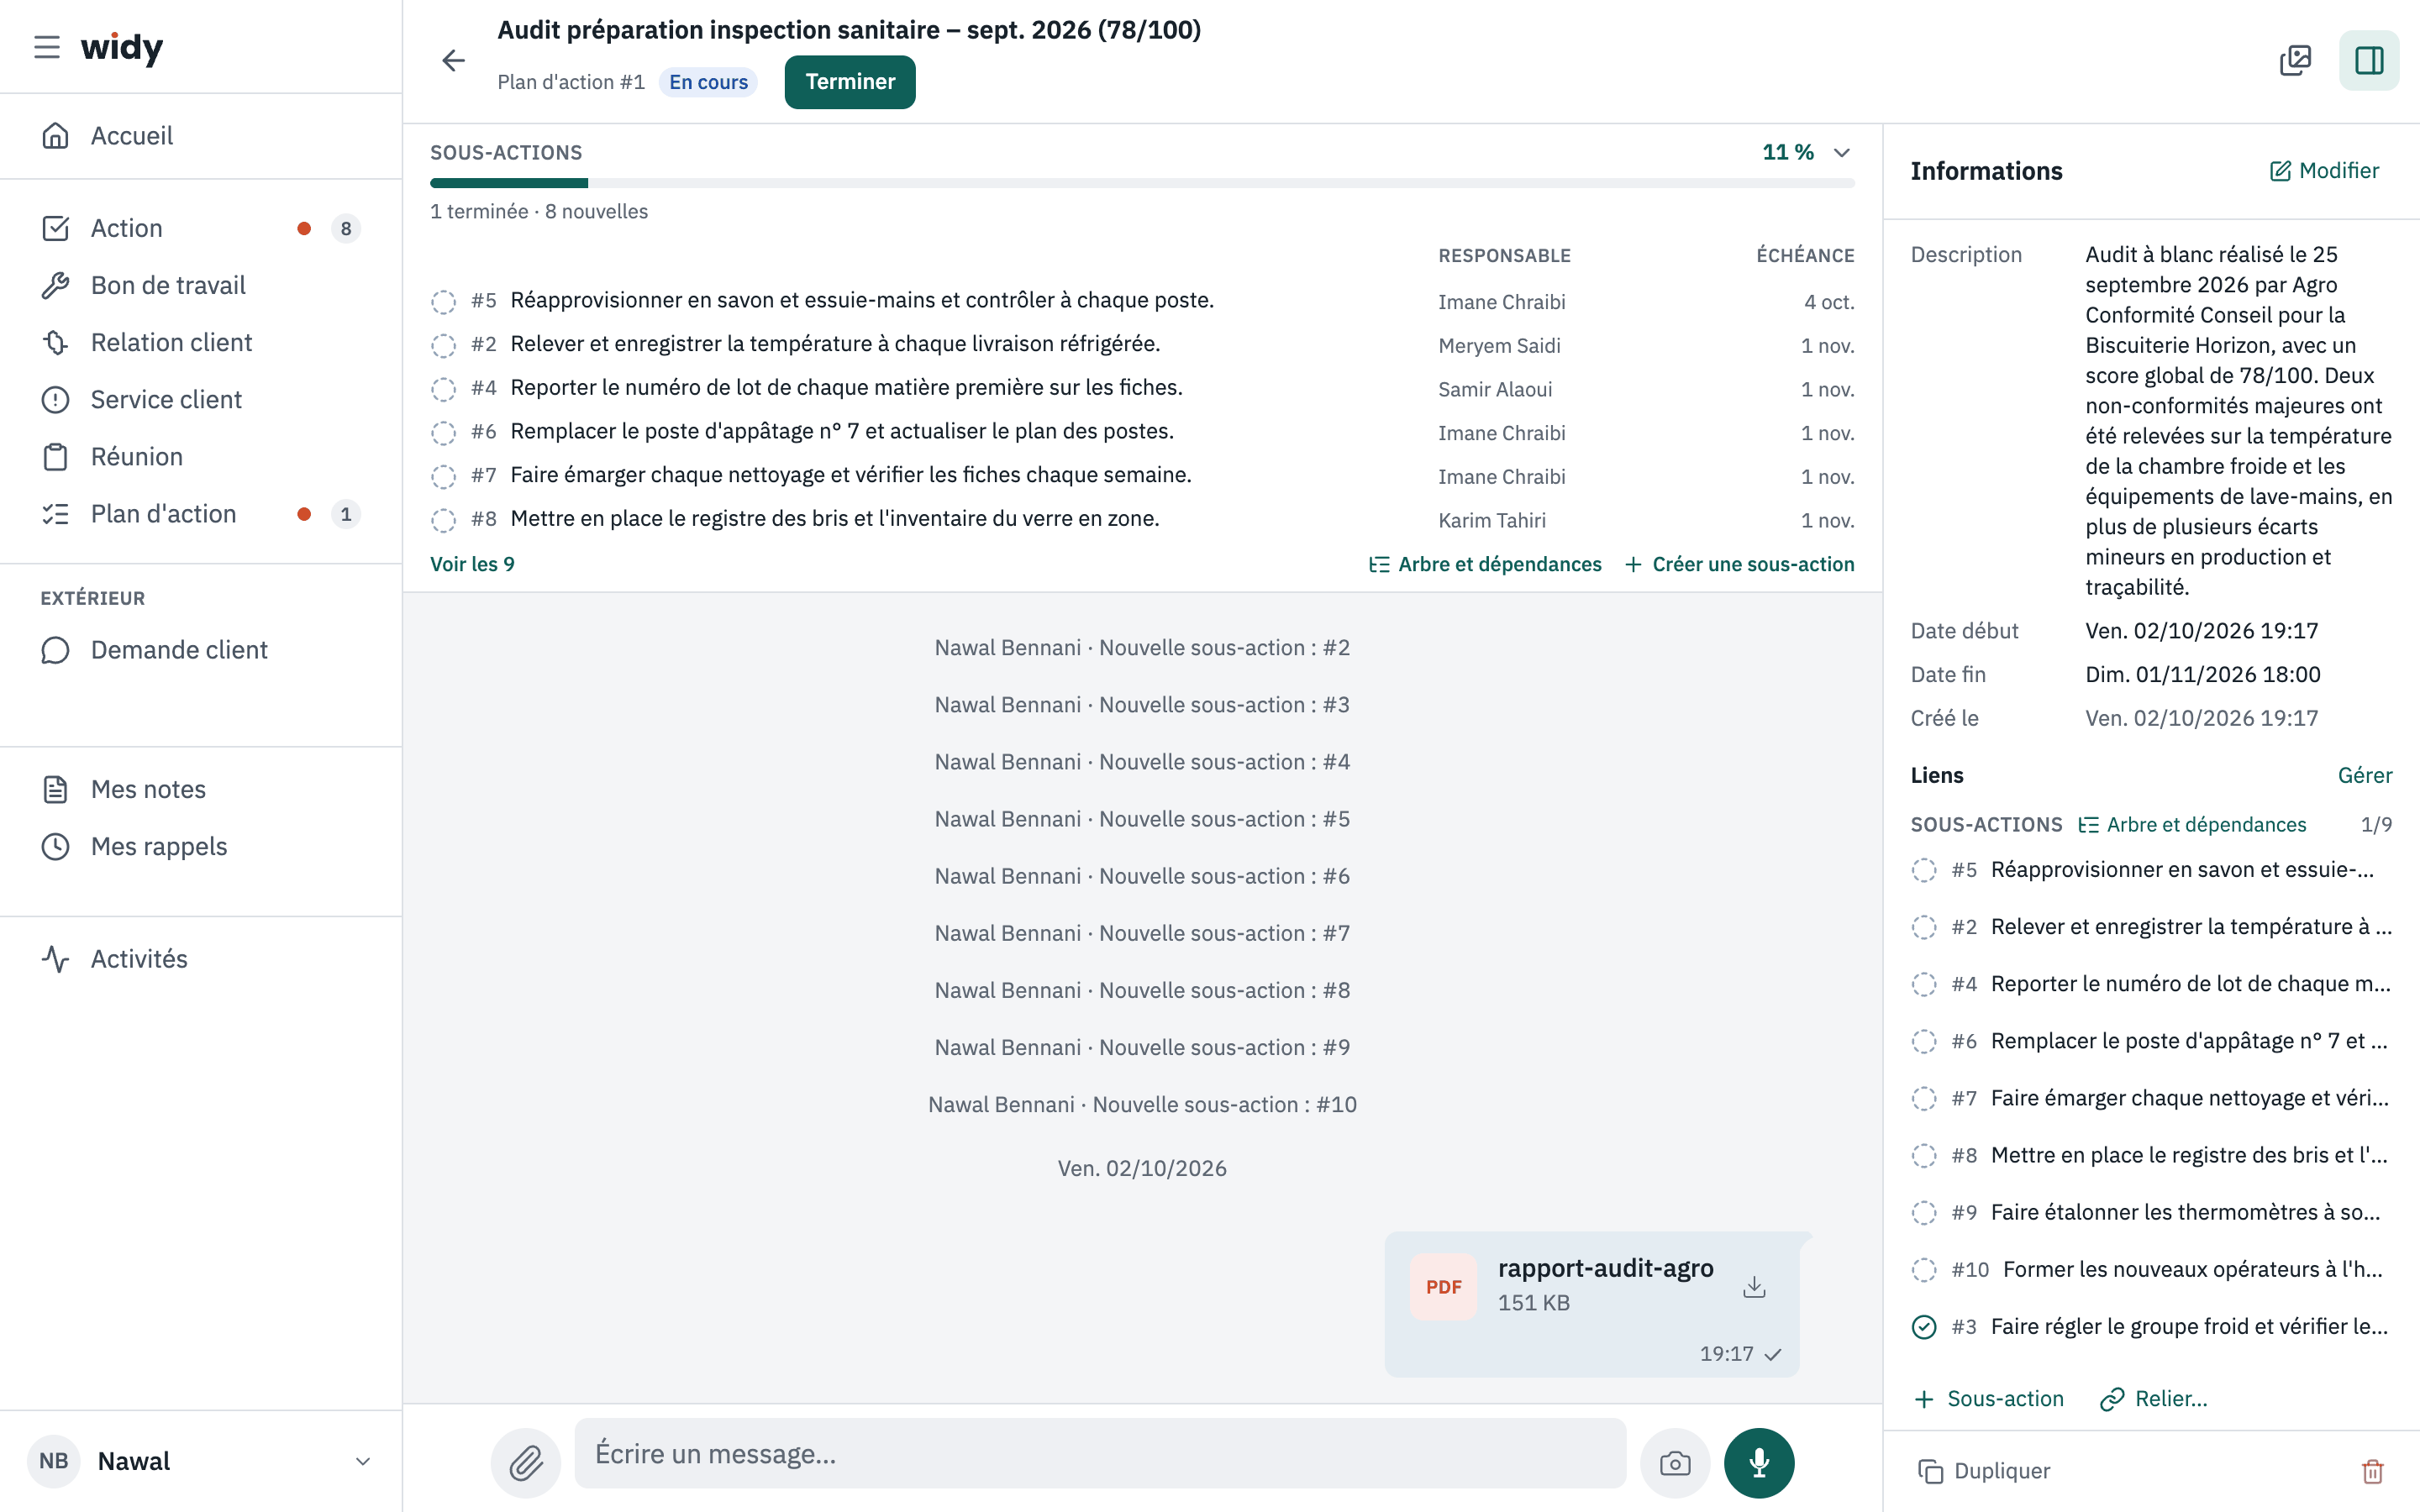The height and width of the screenshot is (1512, 2420).
Task: Uncheck completed sub-action #3 in Liens
Action: [1924, 1327]
